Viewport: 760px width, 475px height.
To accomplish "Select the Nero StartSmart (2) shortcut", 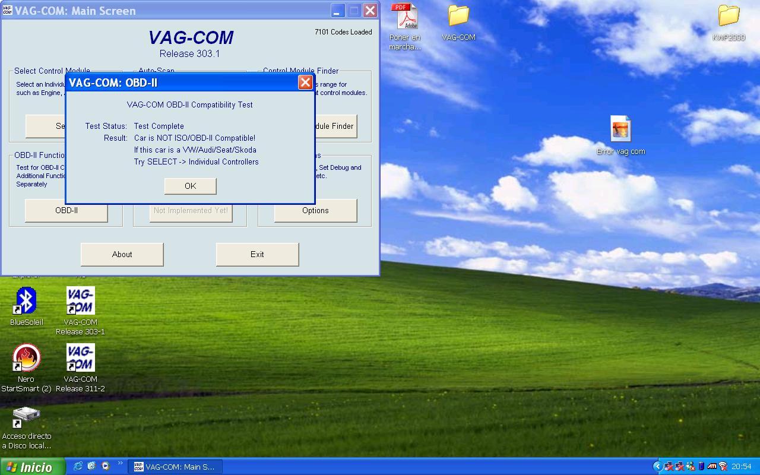I will 26,368.
